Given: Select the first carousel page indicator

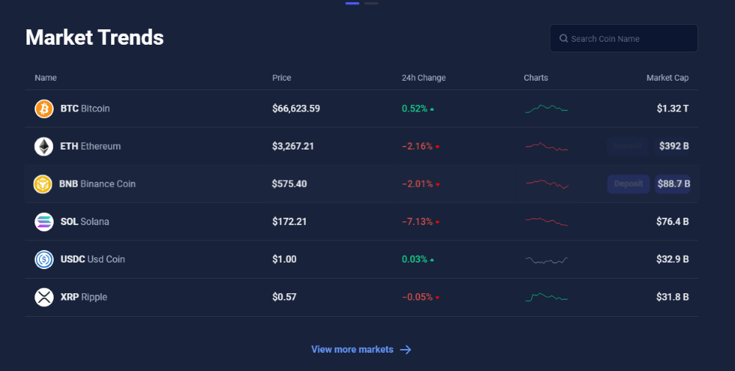Looking at the screenshot, I should [x=353, y=3].
